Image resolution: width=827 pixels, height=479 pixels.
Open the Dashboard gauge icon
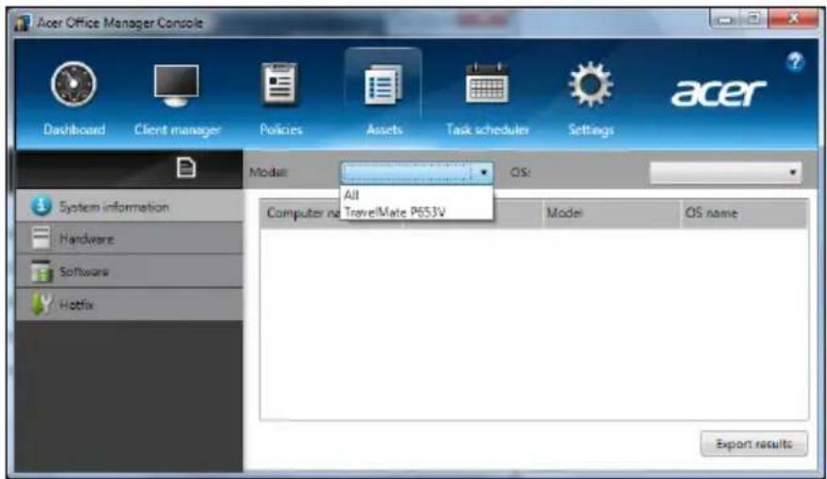coord(72,89)
